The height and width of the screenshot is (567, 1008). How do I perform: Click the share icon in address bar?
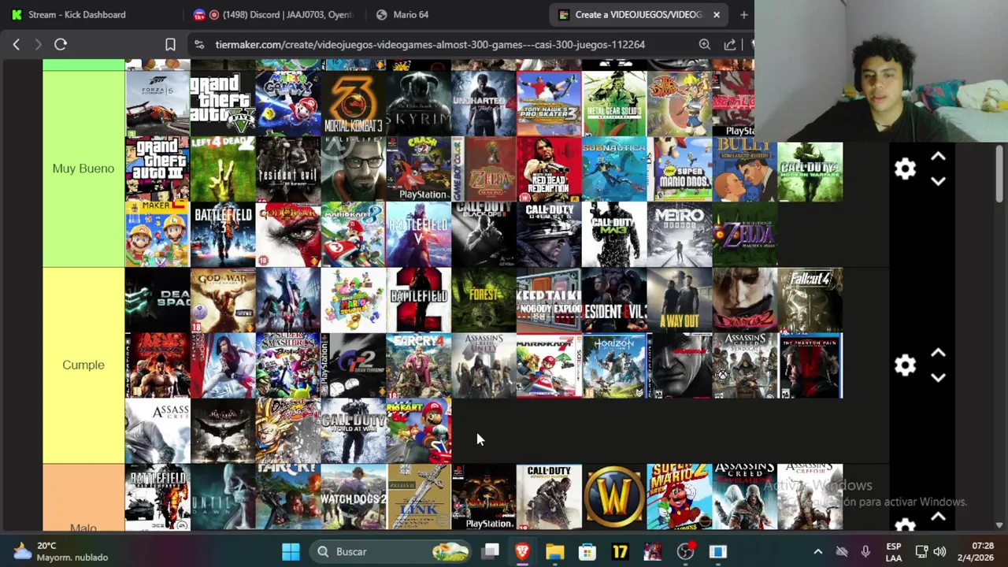730,45
